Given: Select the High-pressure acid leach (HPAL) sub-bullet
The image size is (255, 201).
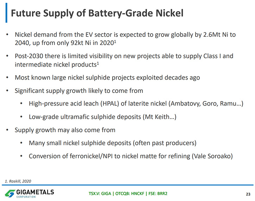Looking at the screenshot, I should click(136, 103).
